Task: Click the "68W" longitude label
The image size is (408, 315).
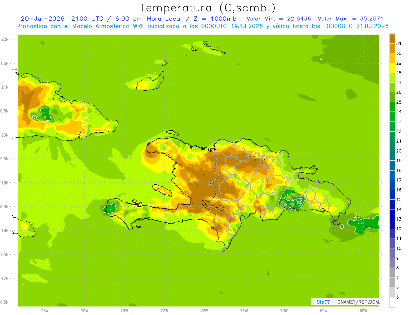Action: click(x=363, y=311)
